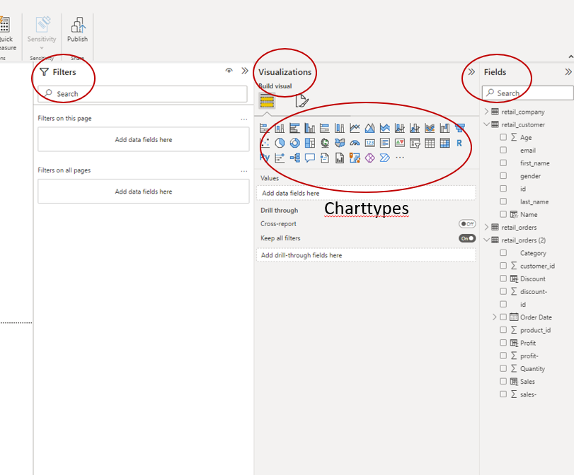This screenshot has height=475, width=574.
Task: Expand the retail_orders table
Action: tap(486, 227)
